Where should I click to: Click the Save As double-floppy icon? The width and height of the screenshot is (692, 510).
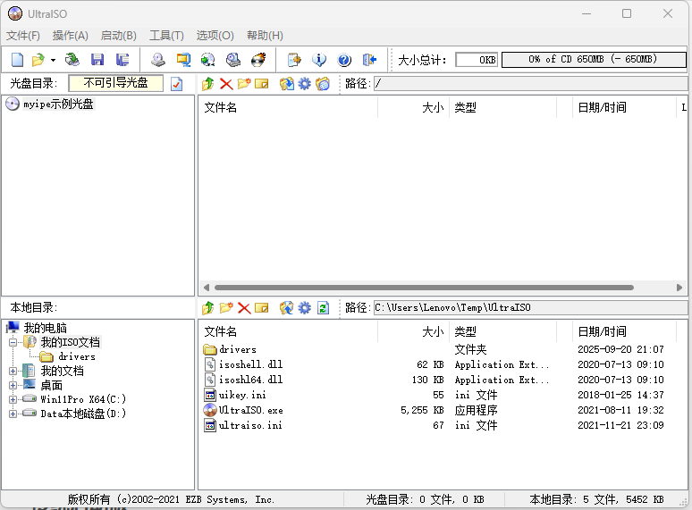click(x=122, y=60)
